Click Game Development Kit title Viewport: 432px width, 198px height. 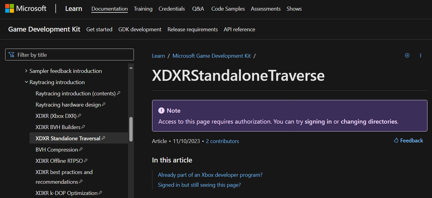click(x=44, y=29)
